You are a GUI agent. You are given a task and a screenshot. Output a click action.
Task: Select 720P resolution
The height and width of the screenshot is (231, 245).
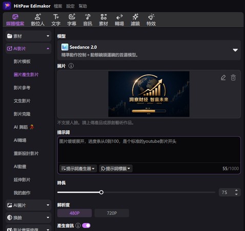click(112, 213)
